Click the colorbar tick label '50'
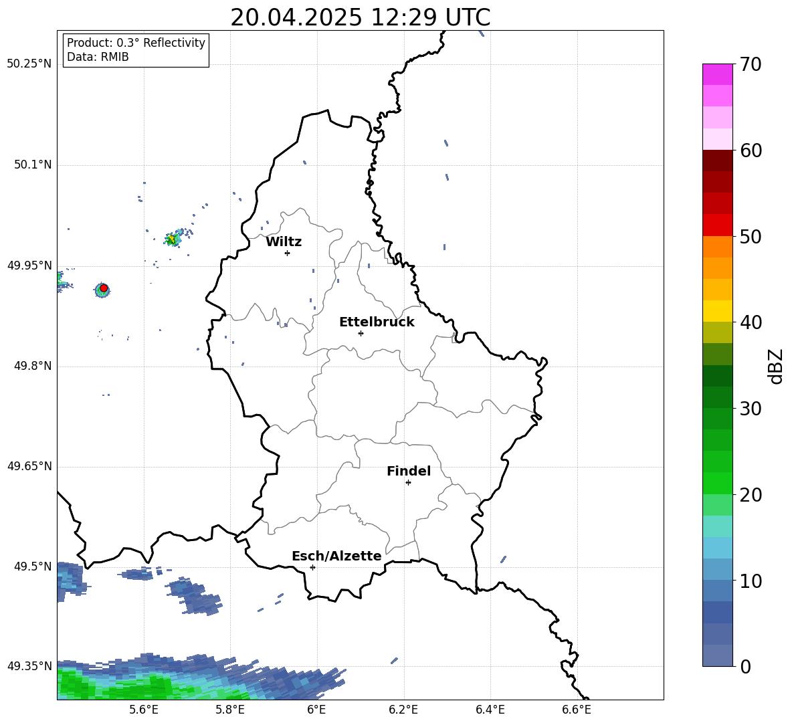Screen dimensions: 792x723 tap(751, 237)
